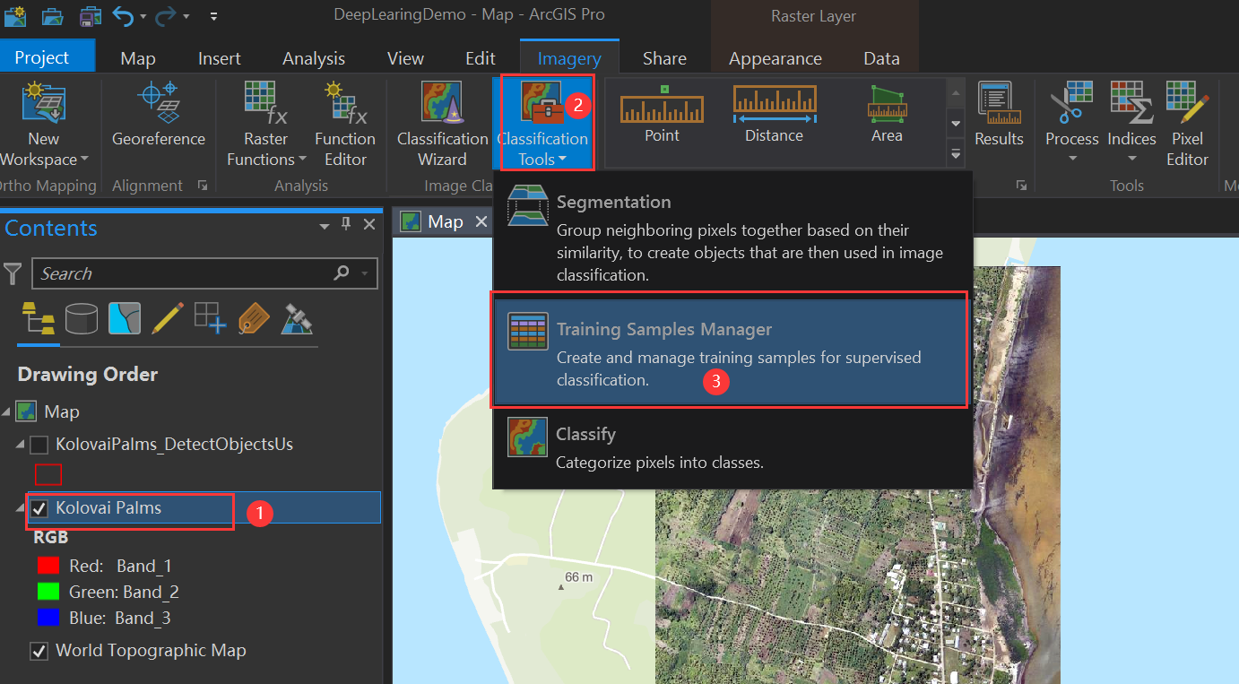Screen dimensions: 1239x684
Task: Open New Workspace ortho mapping tool
Action: (x=43, y=126)
